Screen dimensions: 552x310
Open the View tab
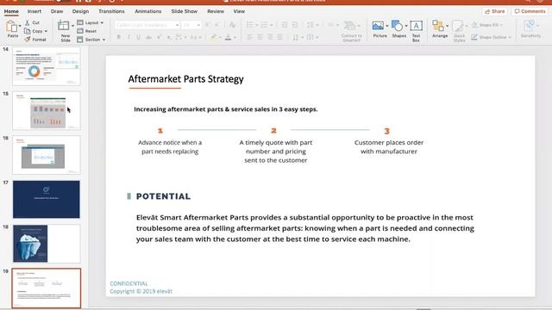[239, 11]
